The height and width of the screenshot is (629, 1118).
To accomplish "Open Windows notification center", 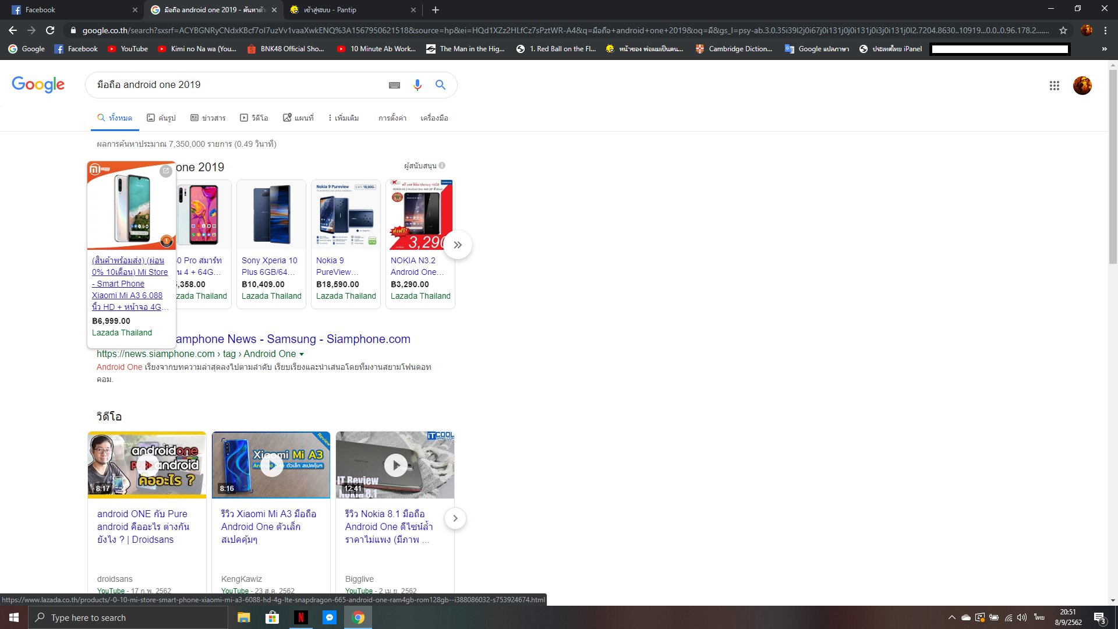I will click(1099, 617).
